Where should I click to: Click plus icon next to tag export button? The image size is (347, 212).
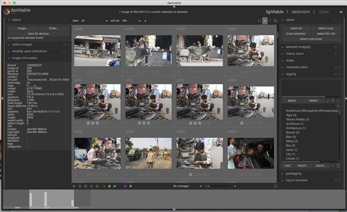(333, 166)
